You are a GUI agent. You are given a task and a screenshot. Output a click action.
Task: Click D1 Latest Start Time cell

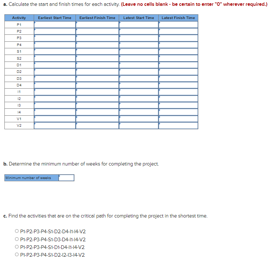(139, 65)
